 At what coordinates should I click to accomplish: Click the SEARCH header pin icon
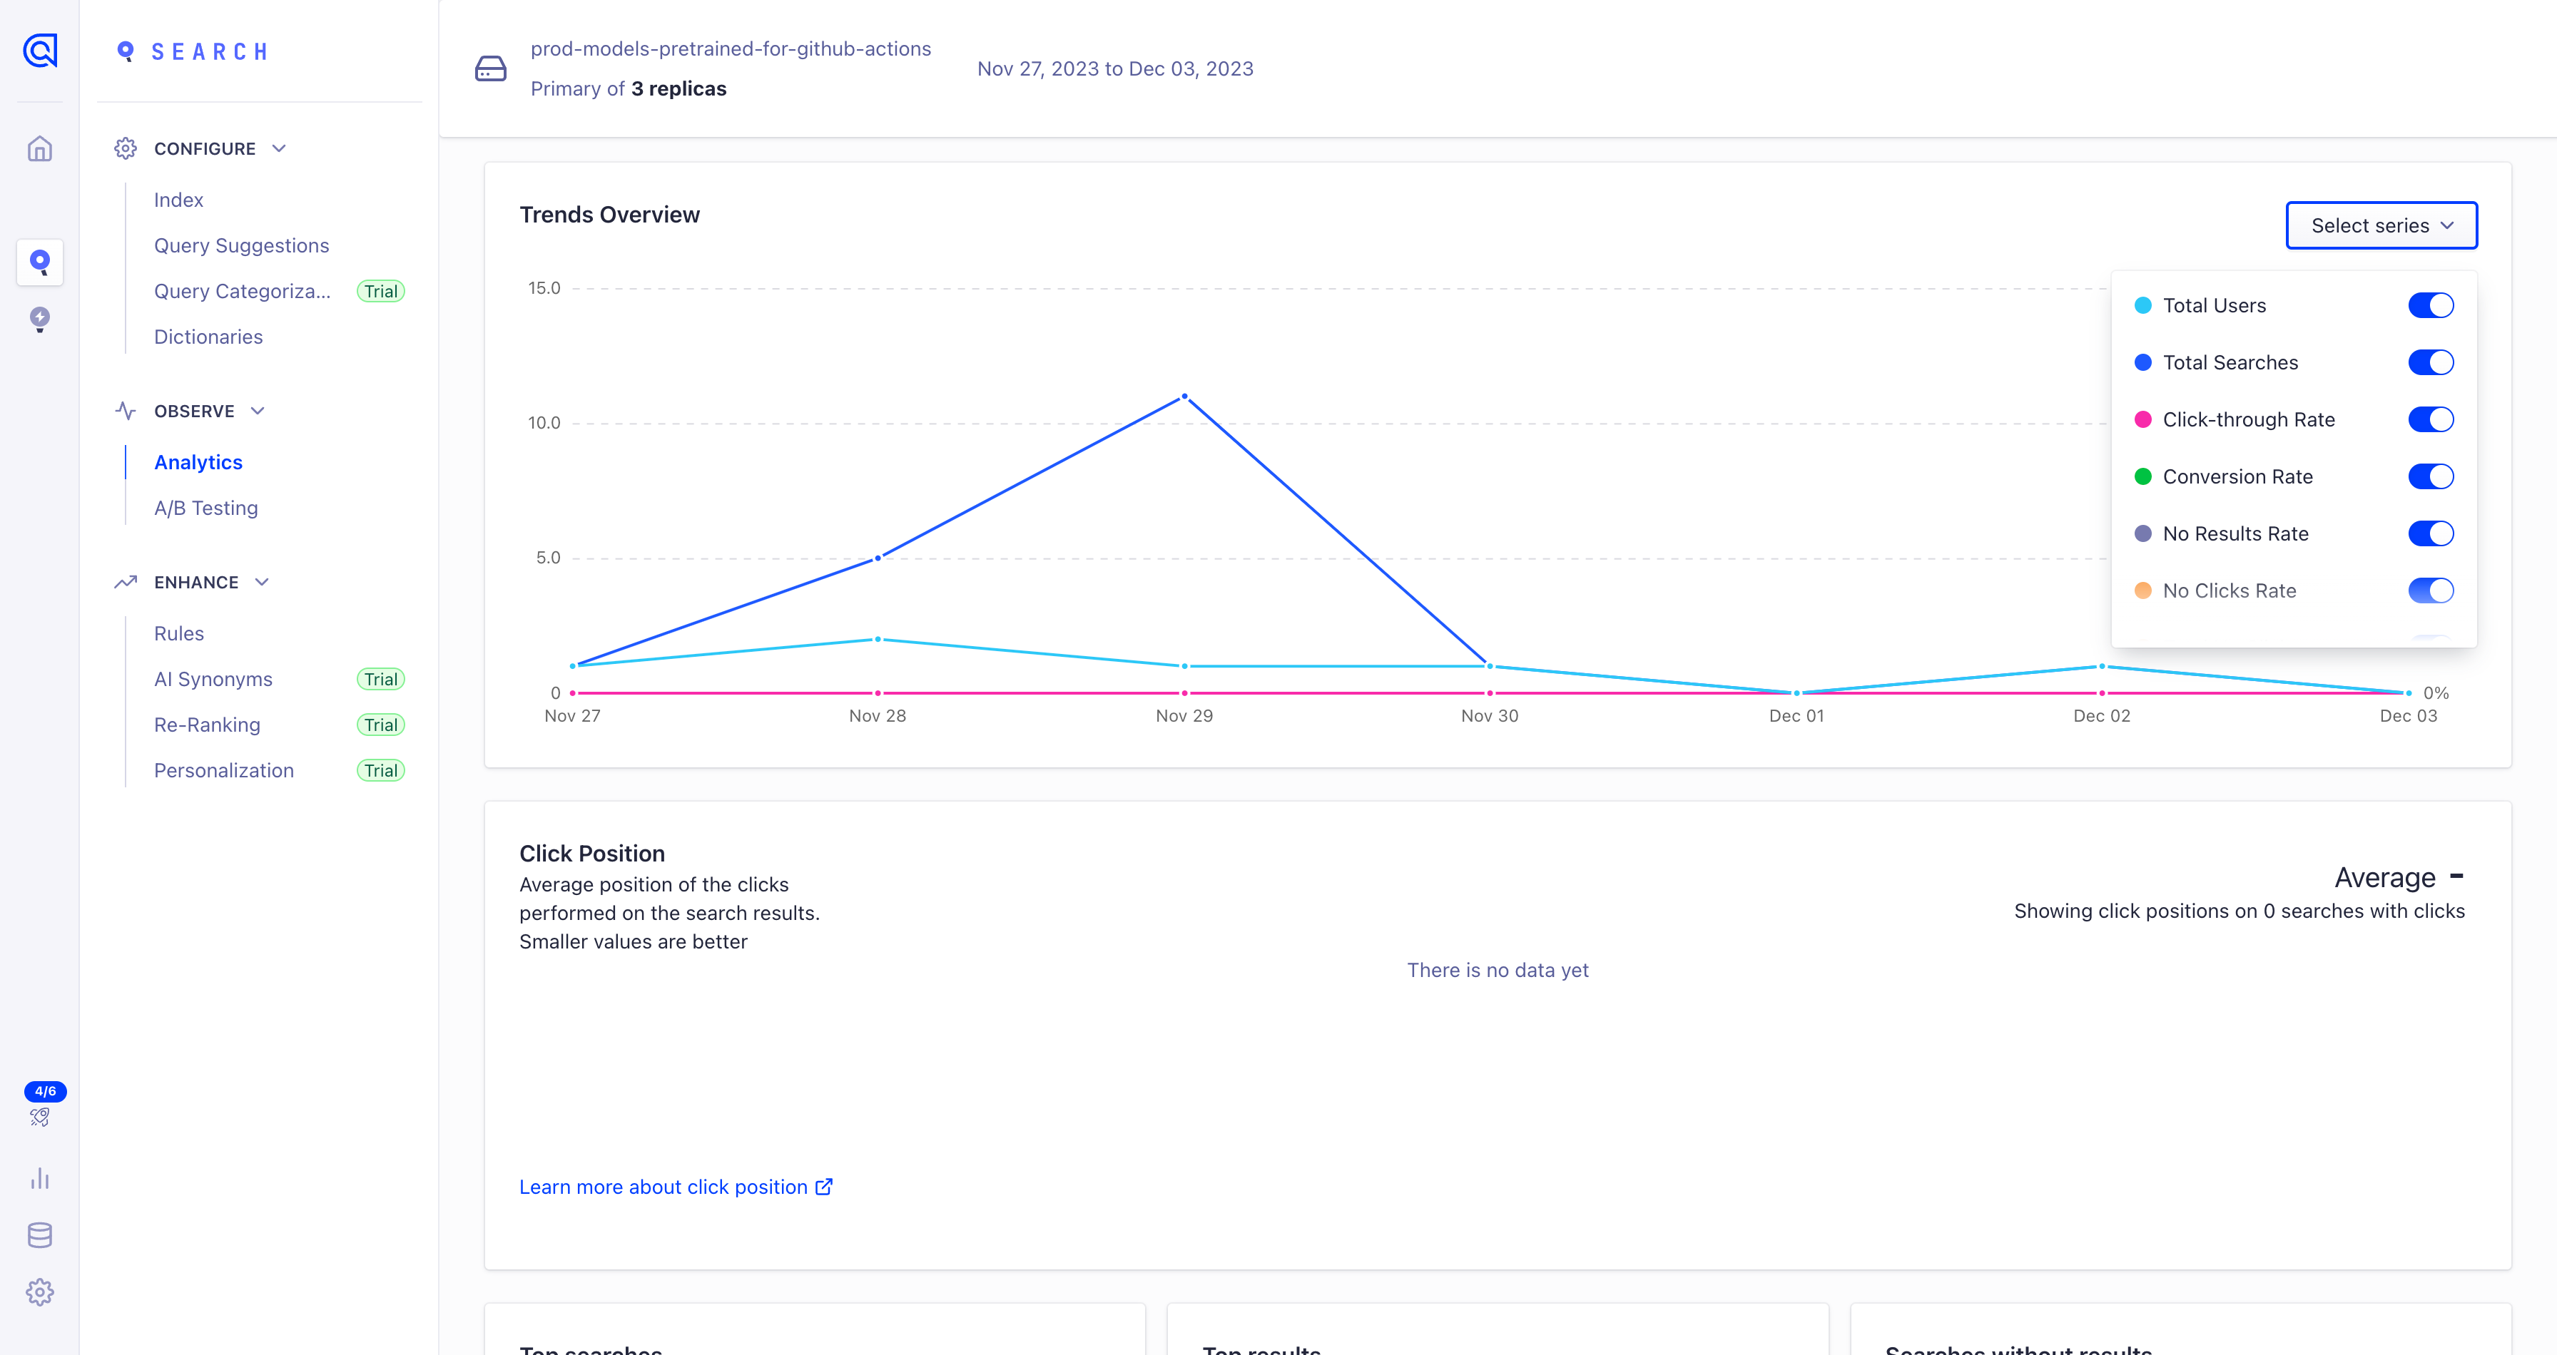(x=125, y=51)
